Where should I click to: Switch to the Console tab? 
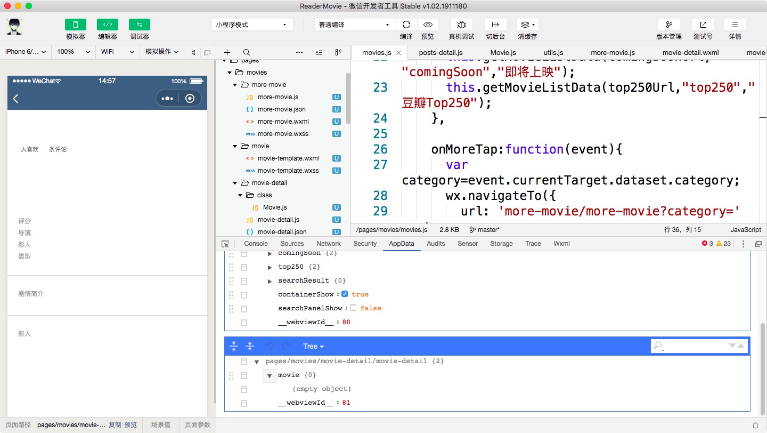256,244
